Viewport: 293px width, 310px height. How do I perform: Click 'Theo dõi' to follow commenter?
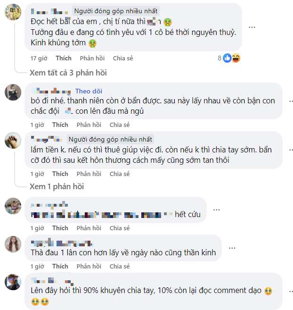click(x=89, y=91)
